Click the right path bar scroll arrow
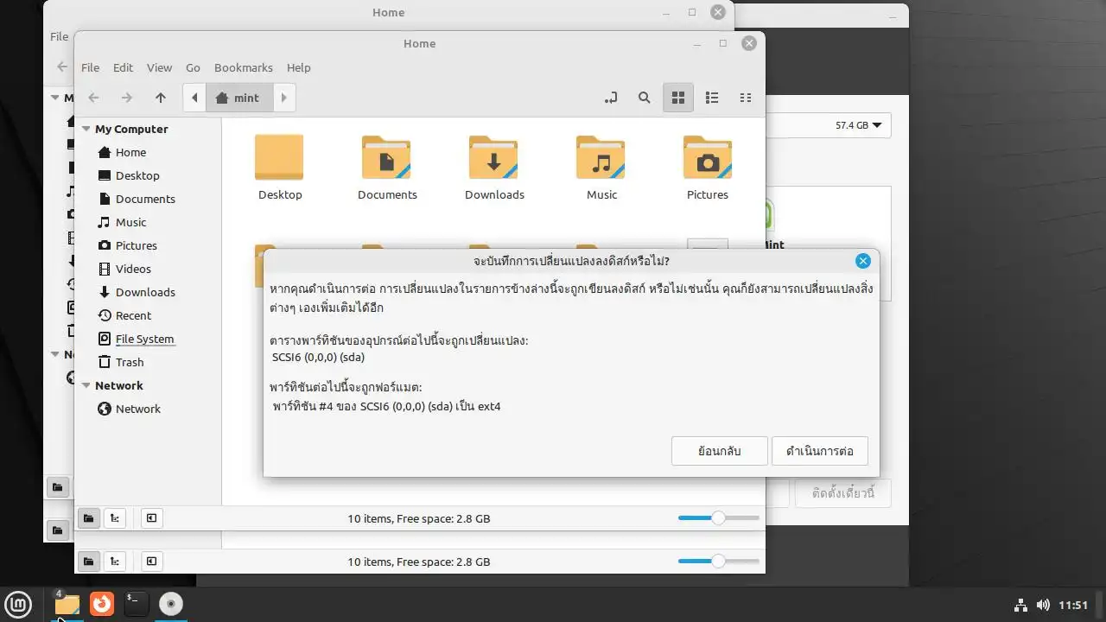The height and width of the screenshot is (622, 1106). click(284, 98)
